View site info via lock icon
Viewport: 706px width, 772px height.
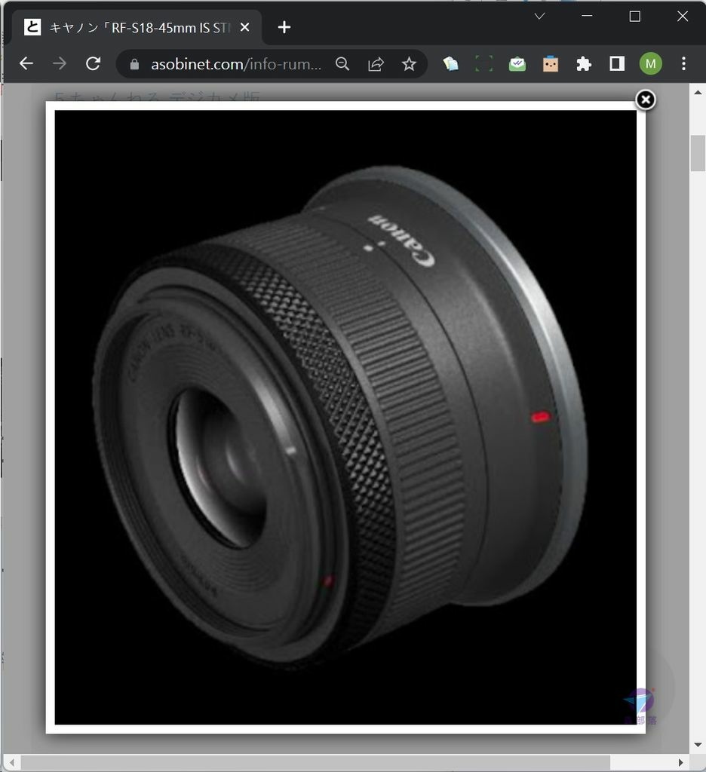pos(134,64)
